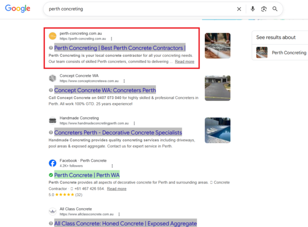Click the grey badge beside the Concreters Perth title
The image size is (308, 227).
point(51,132)
